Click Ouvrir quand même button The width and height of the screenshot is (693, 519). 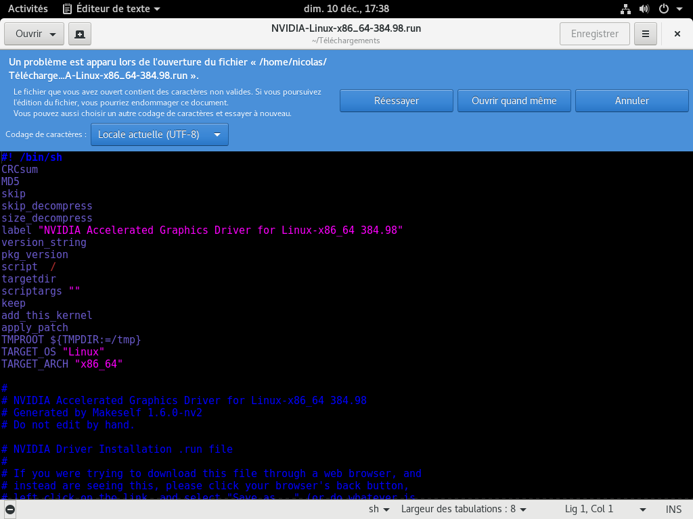[514, 101]
